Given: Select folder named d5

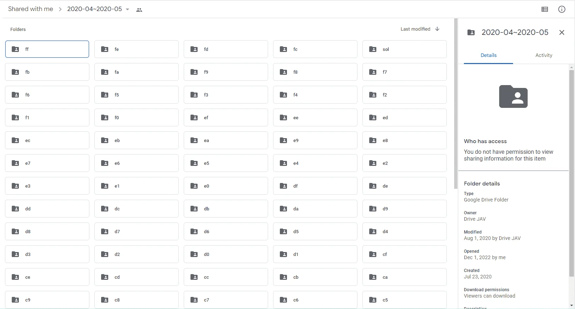Looking at the screenshot, I should (x=315, y=231).
